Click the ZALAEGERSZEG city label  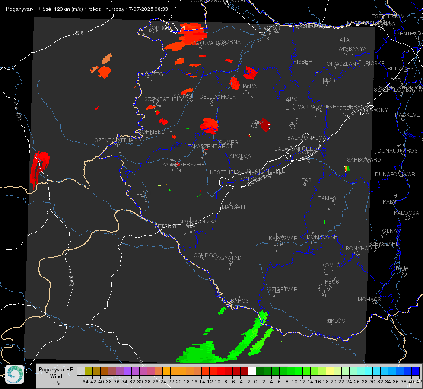183,164
